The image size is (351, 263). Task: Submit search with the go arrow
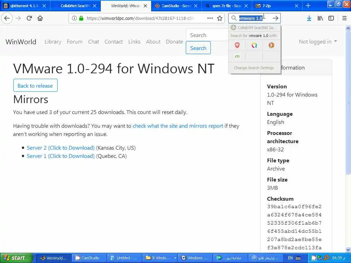tap(276, 18)
